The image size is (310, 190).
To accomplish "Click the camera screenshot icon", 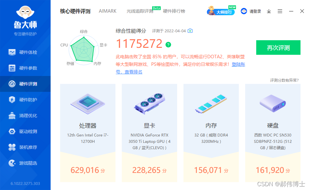I will [190, 31].
